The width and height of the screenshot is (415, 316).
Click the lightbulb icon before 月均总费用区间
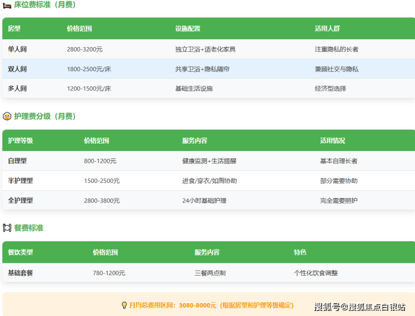(x=124, y=305)
